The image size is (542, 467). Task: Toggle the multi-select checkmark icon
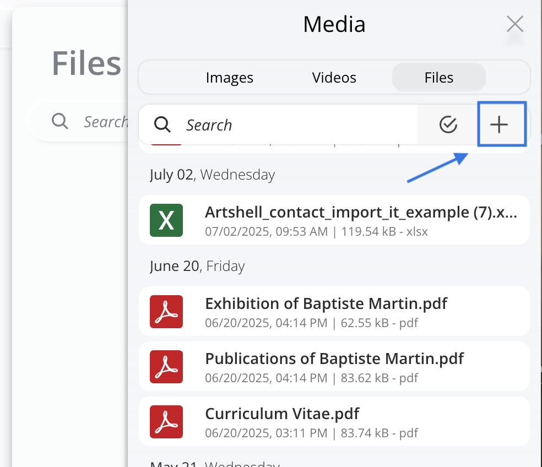click(448, 125)
